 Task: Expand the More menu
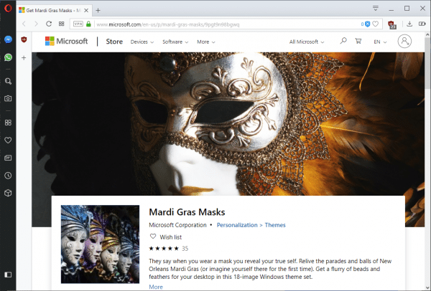pyautogui.click(x=206, y=42)
